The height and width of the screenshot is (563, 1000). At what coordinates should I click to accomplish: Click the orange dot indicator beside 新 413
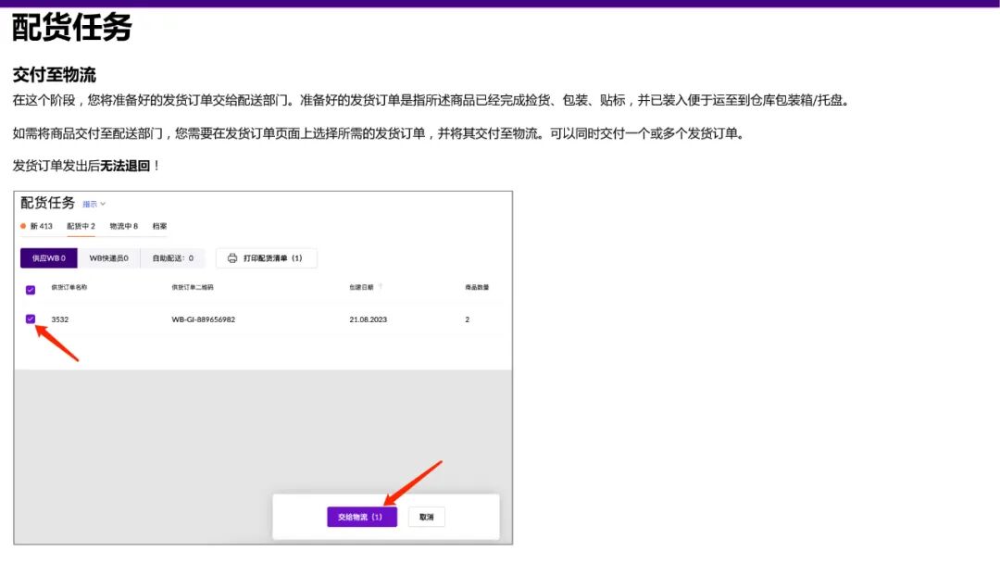(21, 225)
